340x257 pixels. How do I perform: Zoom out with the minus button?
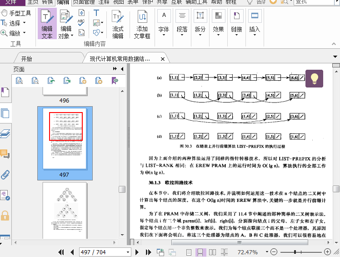coord(274,252)
